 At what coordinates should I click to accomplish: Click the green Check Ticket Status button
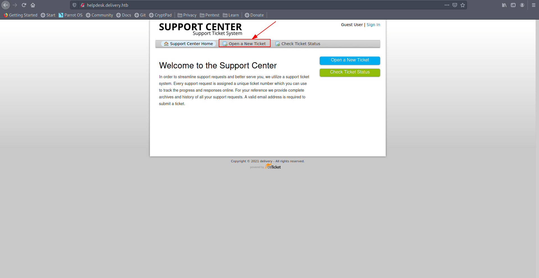[x=350, y=72]
